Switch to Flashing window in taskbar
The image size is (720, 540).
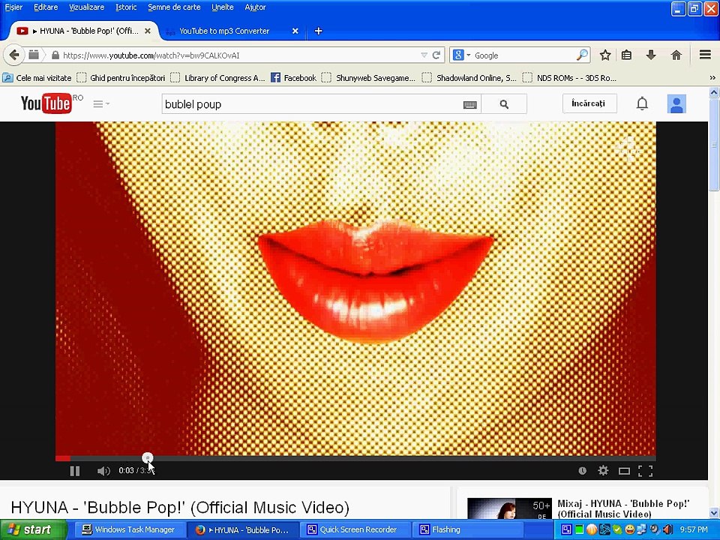(x=467, y=529)
